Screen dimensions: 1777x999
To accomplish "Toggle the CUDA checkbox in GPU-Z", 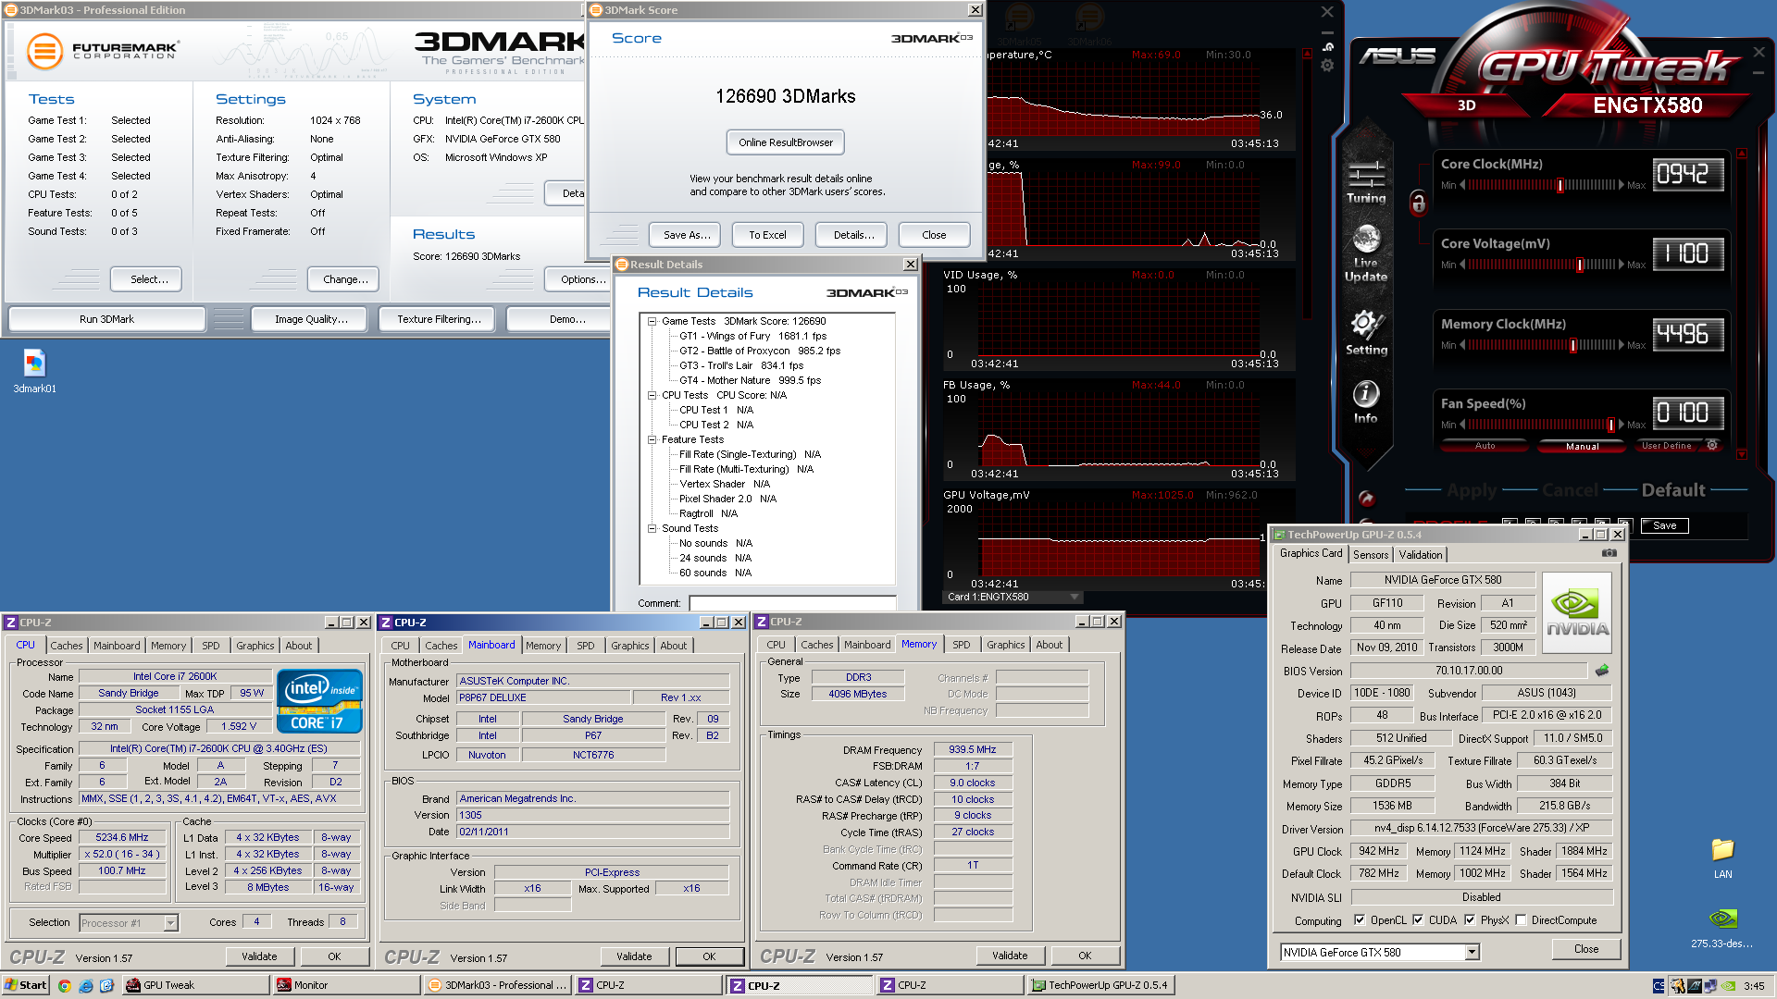I will [1418, 920].
